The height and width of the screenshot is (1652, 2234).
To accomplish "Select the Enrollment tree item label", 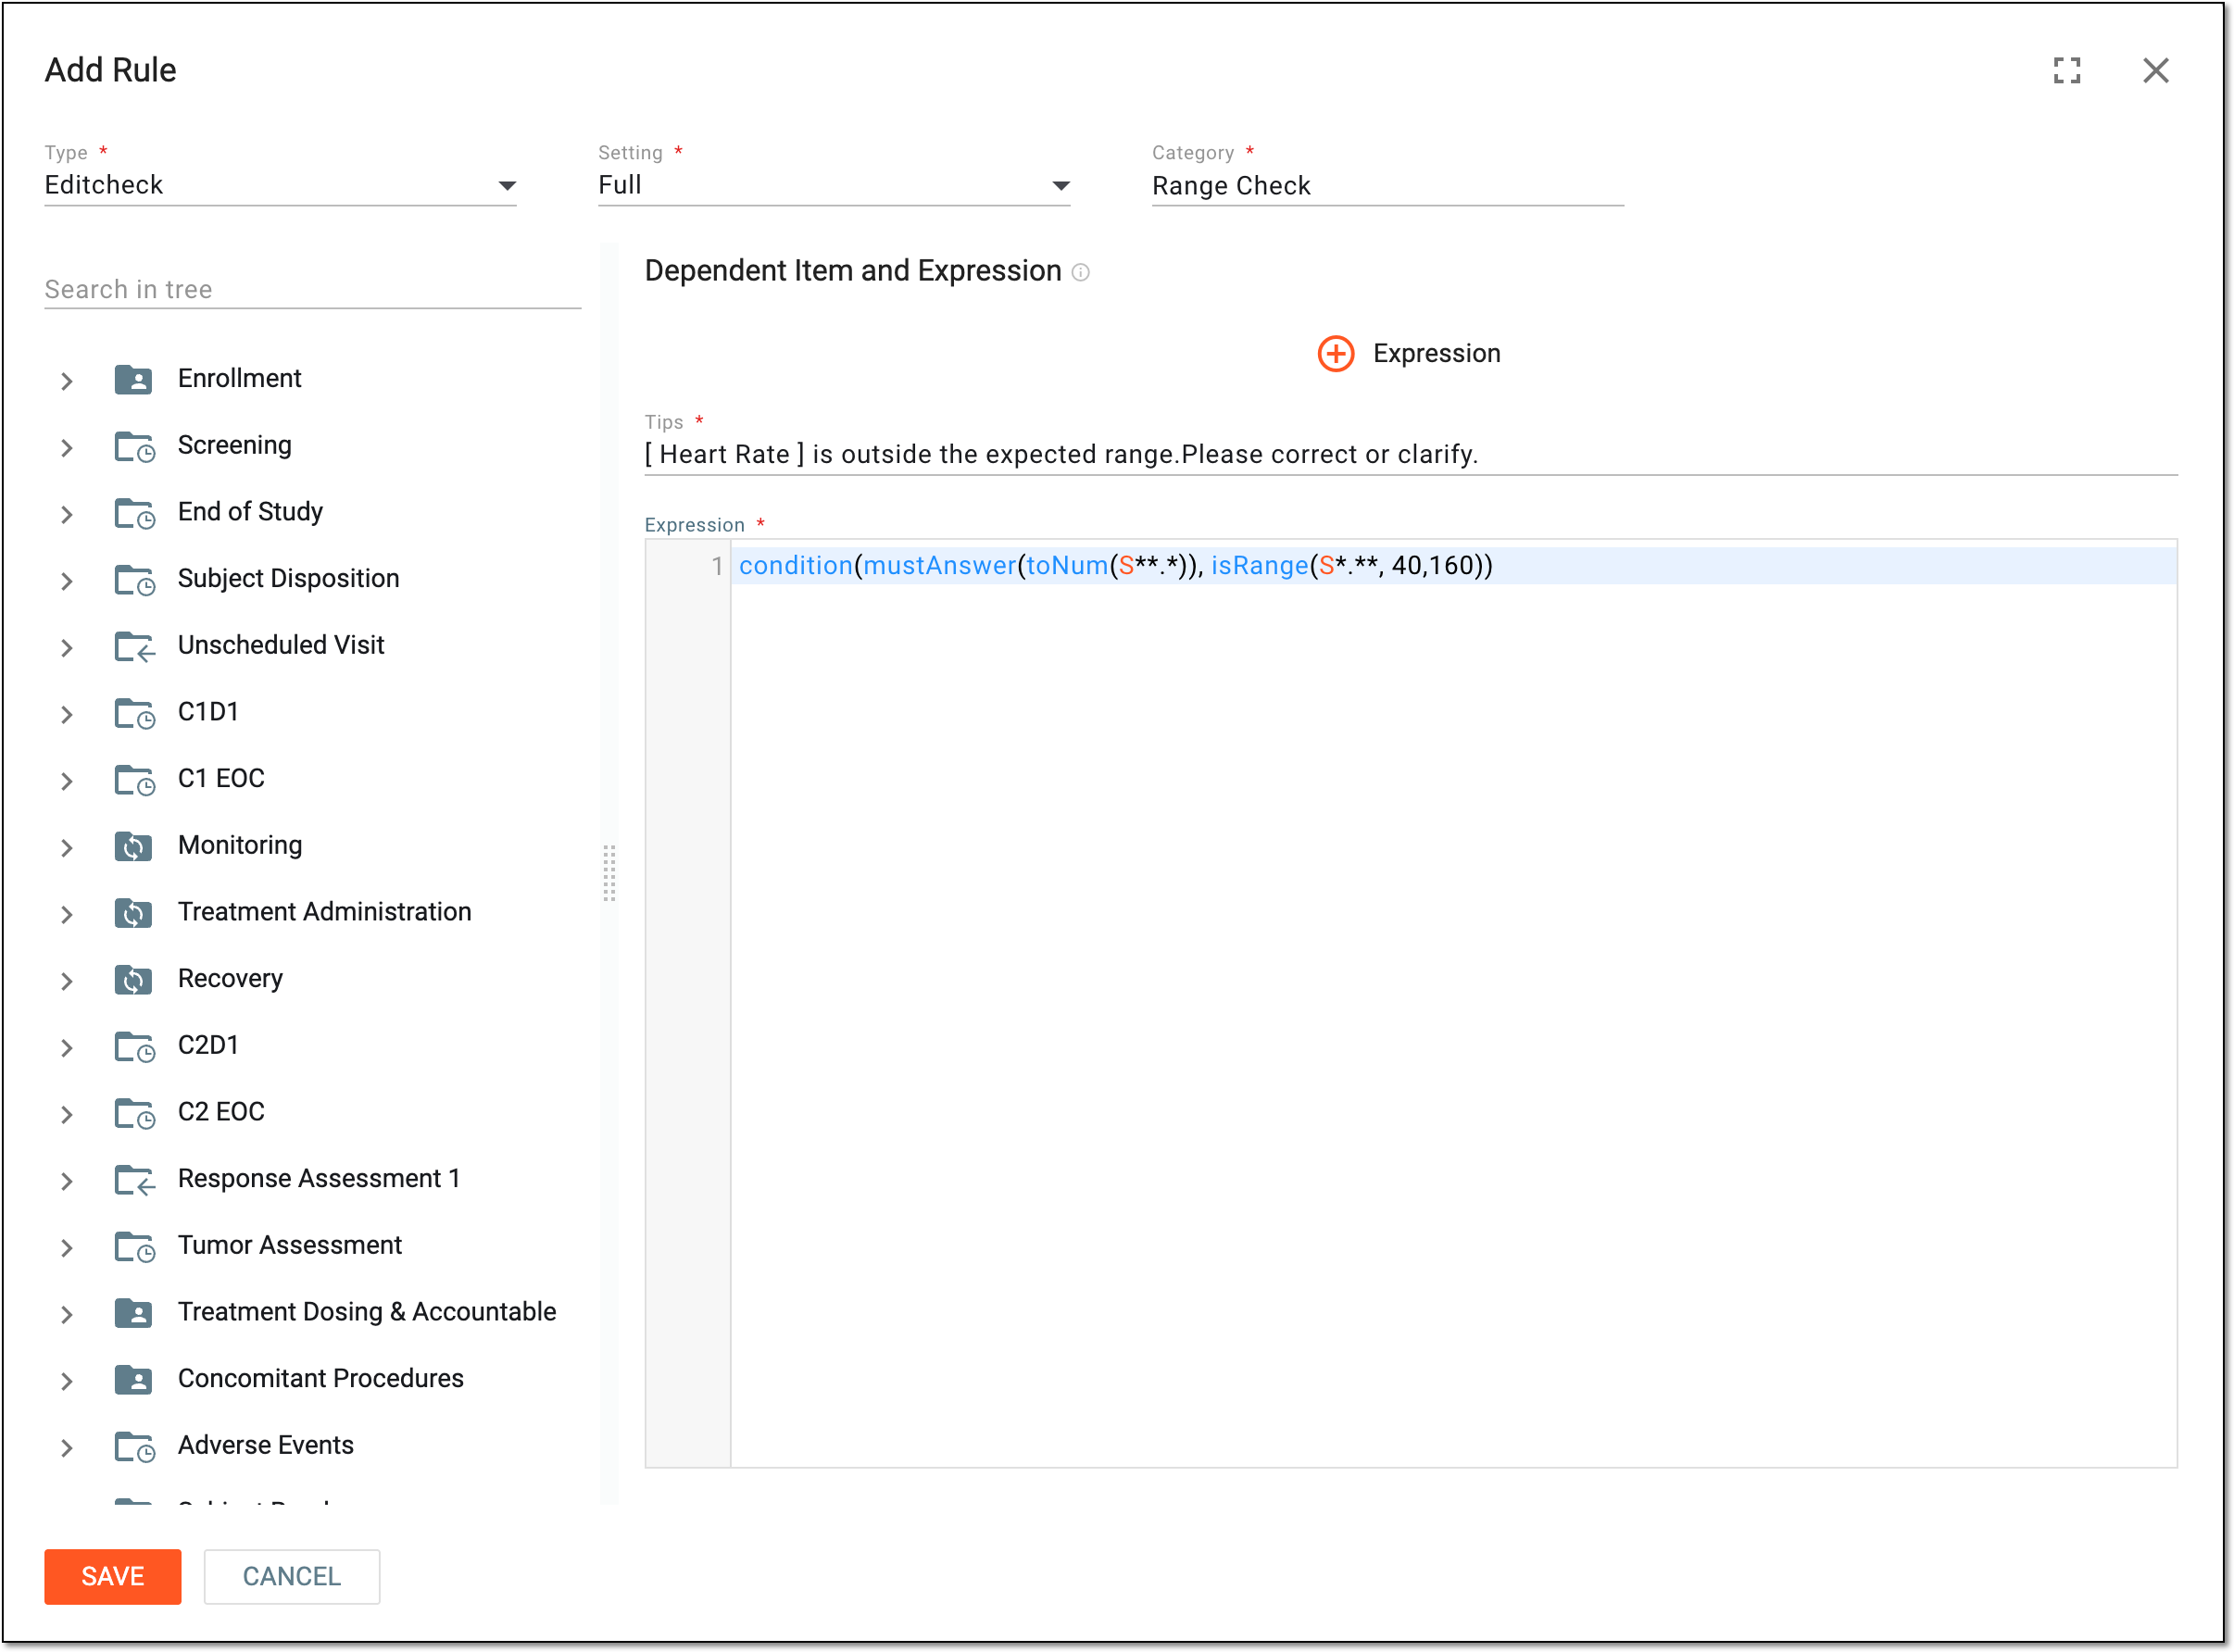I will click(x=239, y=378).
